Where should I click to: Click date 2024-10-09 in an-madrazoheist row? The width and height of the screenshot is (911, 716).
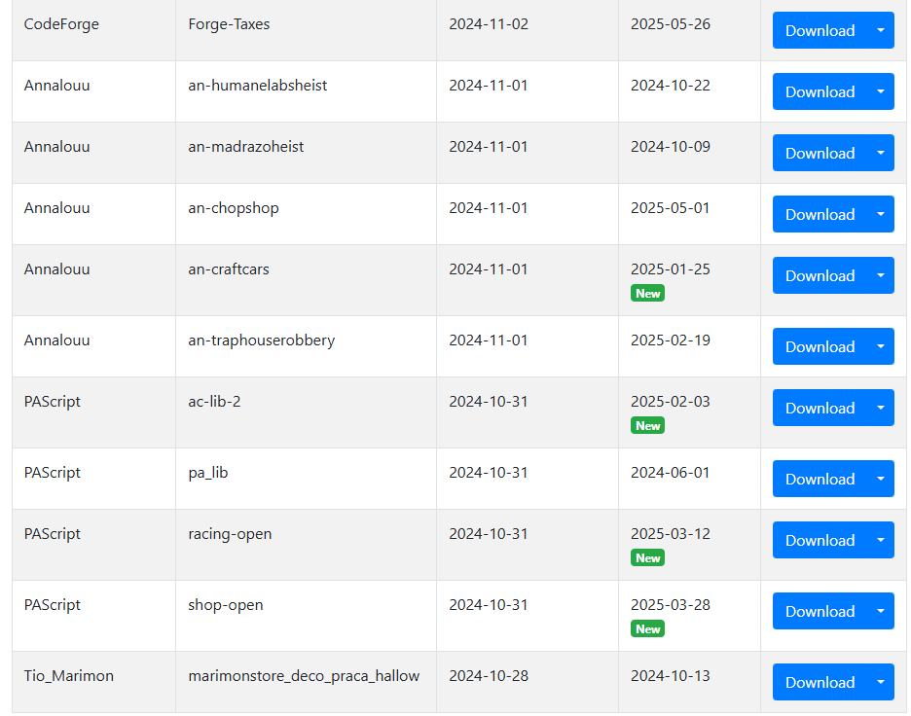671,147
